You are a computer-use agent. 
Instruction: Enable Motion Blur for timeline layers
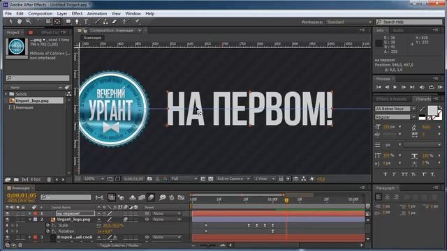pyautogui.click(x=151, y=197)
